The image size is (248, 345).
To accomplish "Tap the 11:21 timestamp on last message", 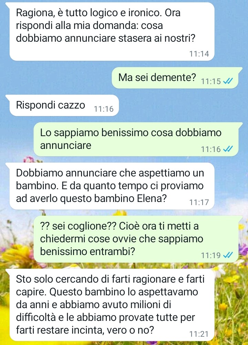I will [199, 334].
